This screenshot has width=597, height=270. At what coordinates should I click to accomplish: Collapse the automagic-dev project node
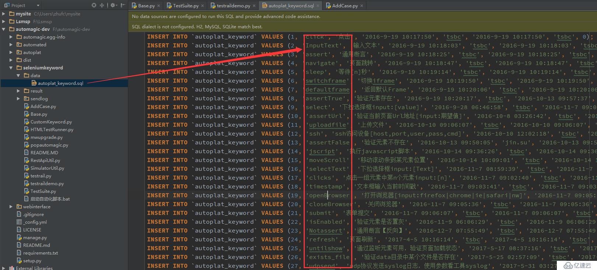point(4,29)
